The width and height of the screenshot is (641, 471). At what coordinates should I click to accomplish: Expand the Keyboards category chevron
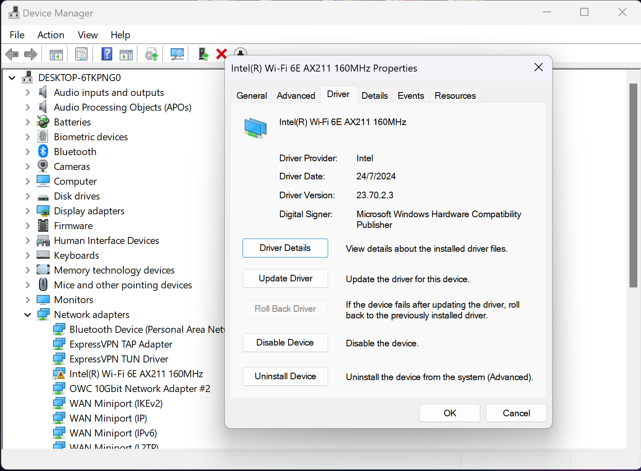(28, 255)
